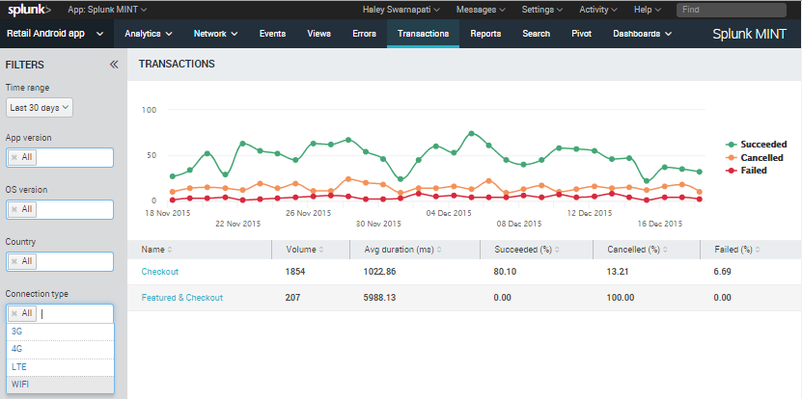Open the Haley Swarnapati user menu

pyautogui.click(x=401, y=10)
